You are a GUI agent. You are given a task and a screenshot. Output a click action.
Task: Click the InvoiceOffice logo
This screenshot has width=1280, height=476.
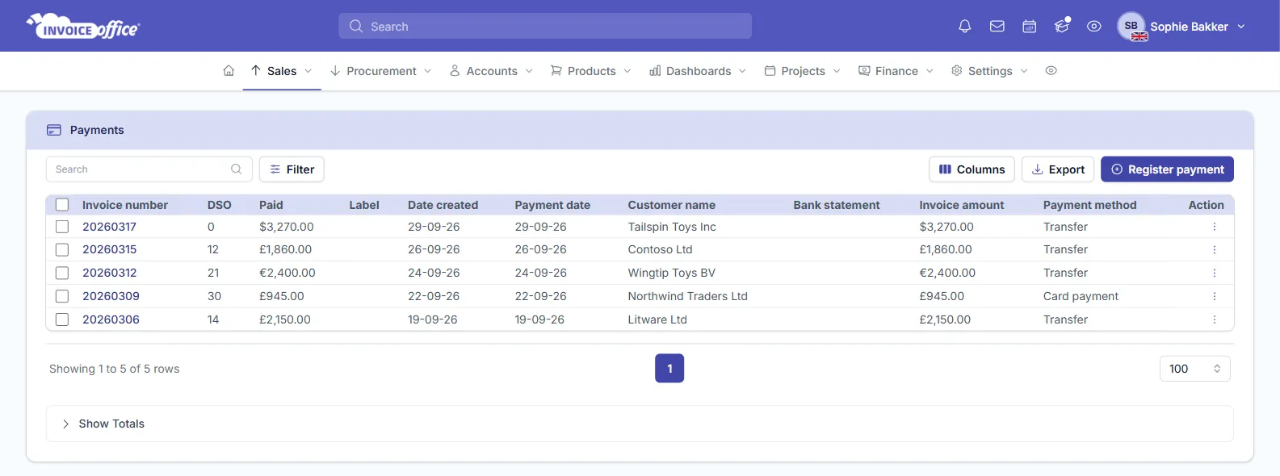83,27
